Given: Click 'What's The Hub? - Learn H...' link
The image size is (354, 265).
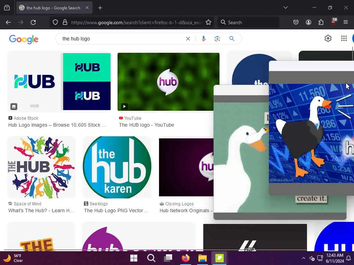Looking at the screenshot, I should [x=41, y=211].
